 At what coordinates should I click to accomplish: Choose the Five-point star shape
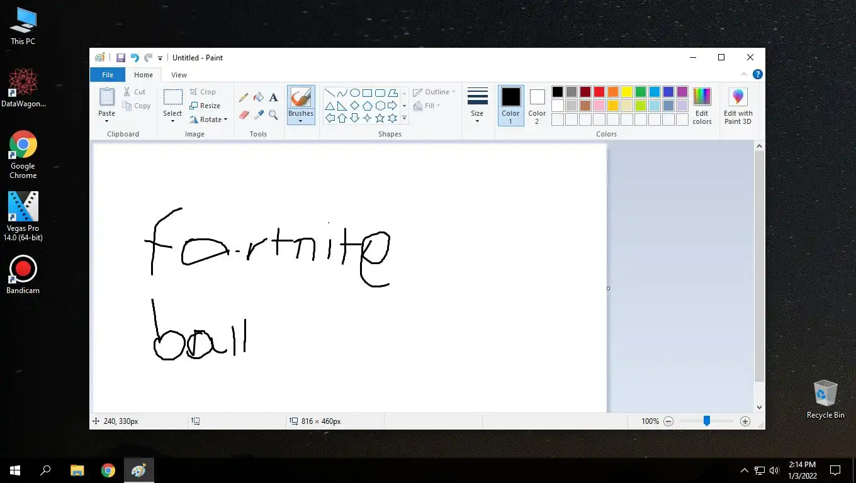[380, 118]
